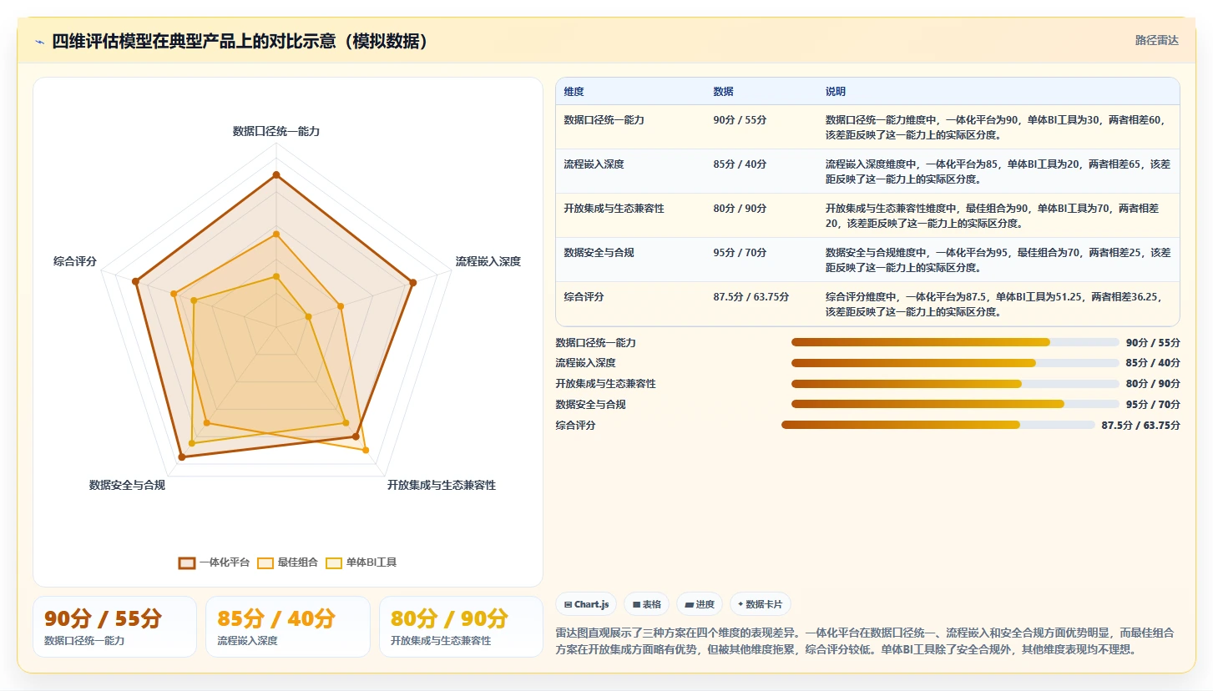The width and height of the screenshot is (1213, 691).
Task: Click the 流程嵌入深度 progress bar
Action: pyautogui.click(x=955, y=363)
